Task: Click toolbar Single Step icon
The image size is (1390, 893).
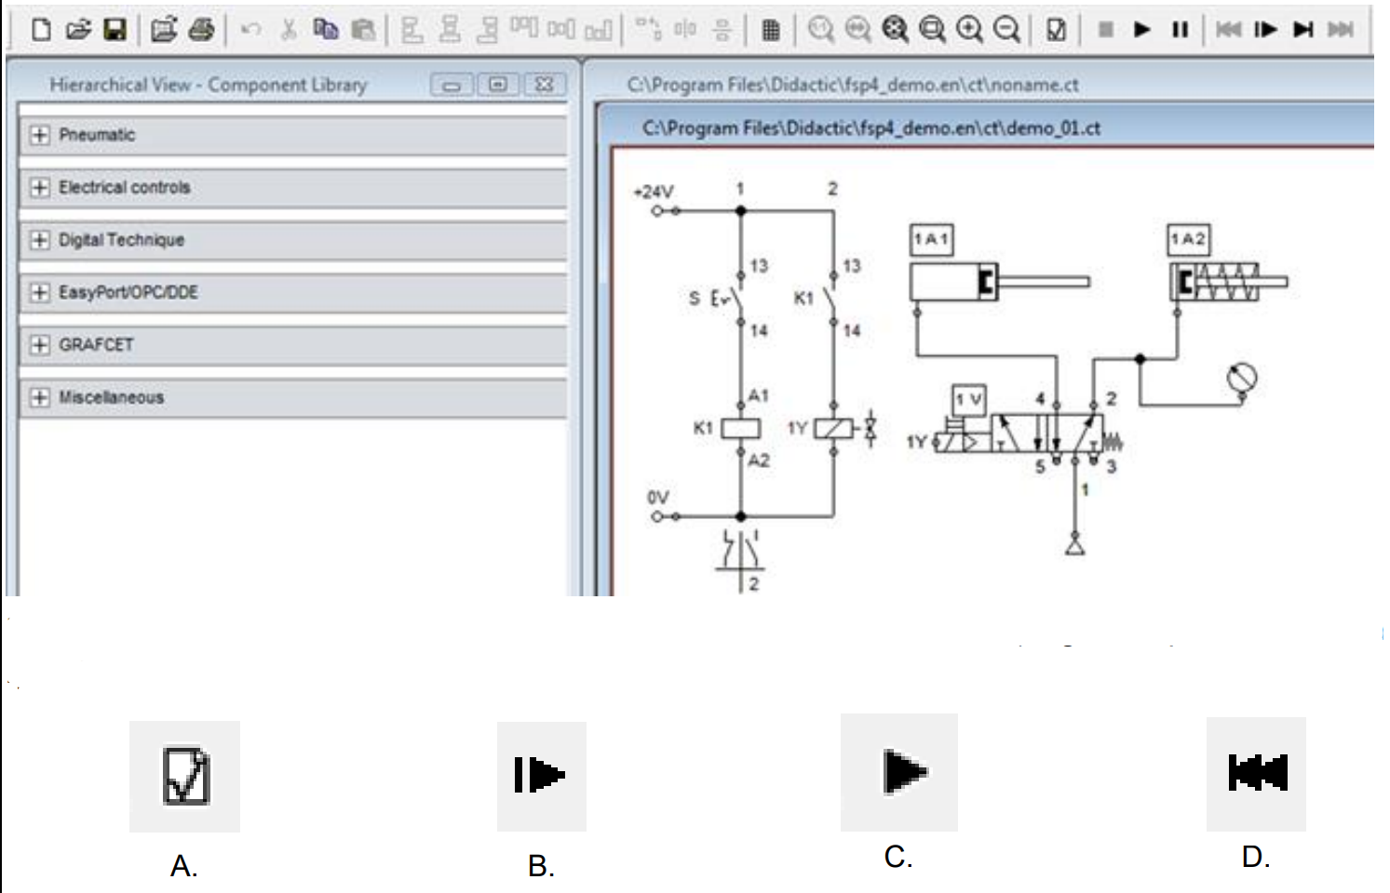Action: [x=1265, y=30]
